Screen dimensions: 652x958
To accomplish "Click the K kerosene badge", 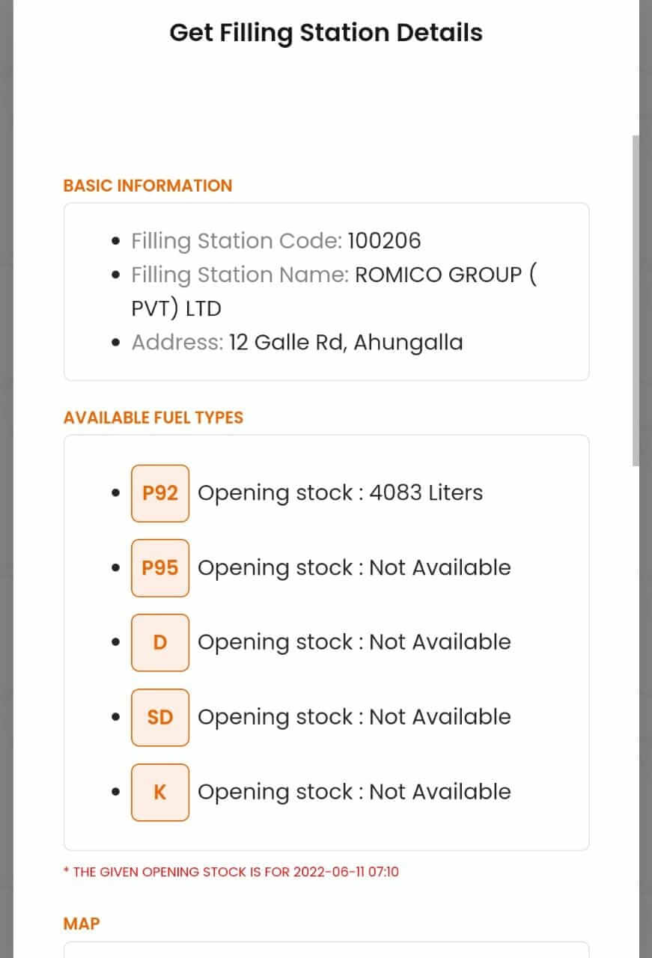I will point(159,793).
